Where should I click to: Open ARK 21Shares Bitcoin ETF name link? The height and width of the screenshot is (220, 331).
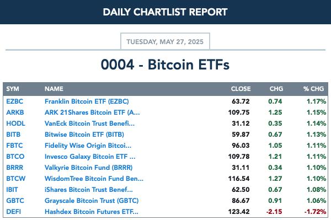(x=92, y=112)
